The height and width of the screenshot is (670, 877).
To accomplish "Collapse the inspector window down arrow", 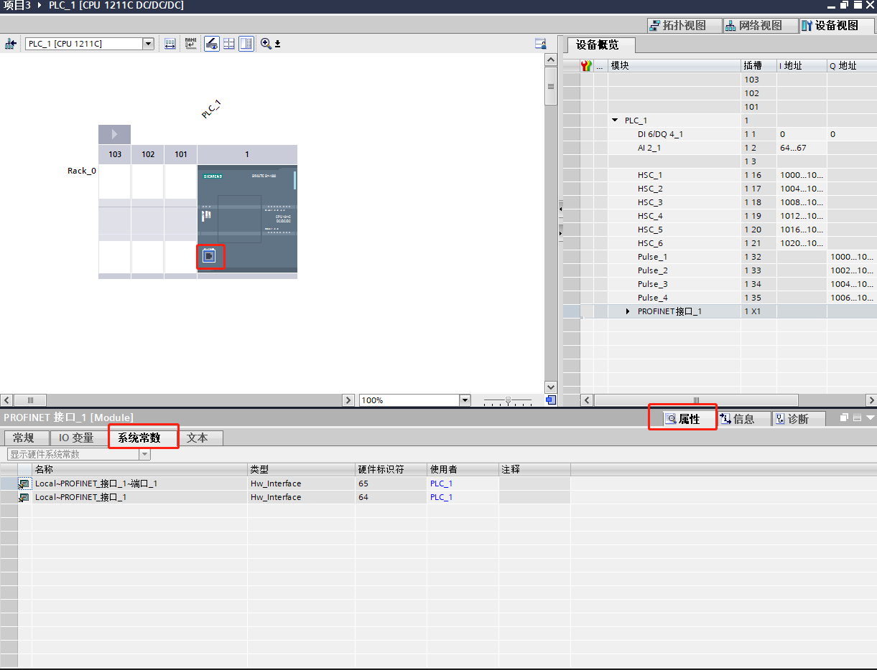I will (871, 417).
